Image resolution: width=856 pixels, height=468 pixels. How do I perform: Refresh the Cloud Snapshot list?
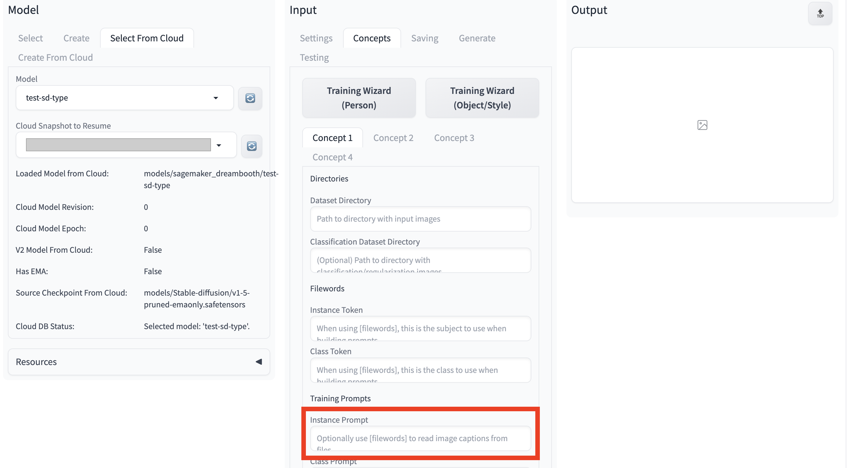[x=251, y=146]
